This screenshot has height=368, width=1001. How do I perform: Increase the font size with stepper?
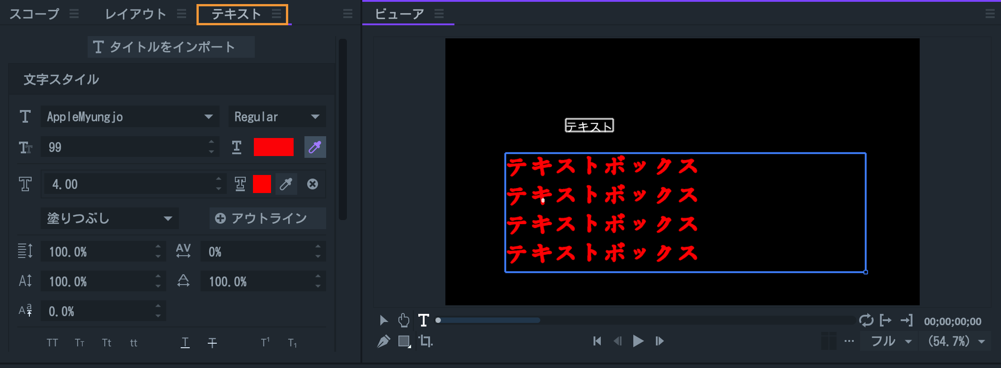(211, 142)
